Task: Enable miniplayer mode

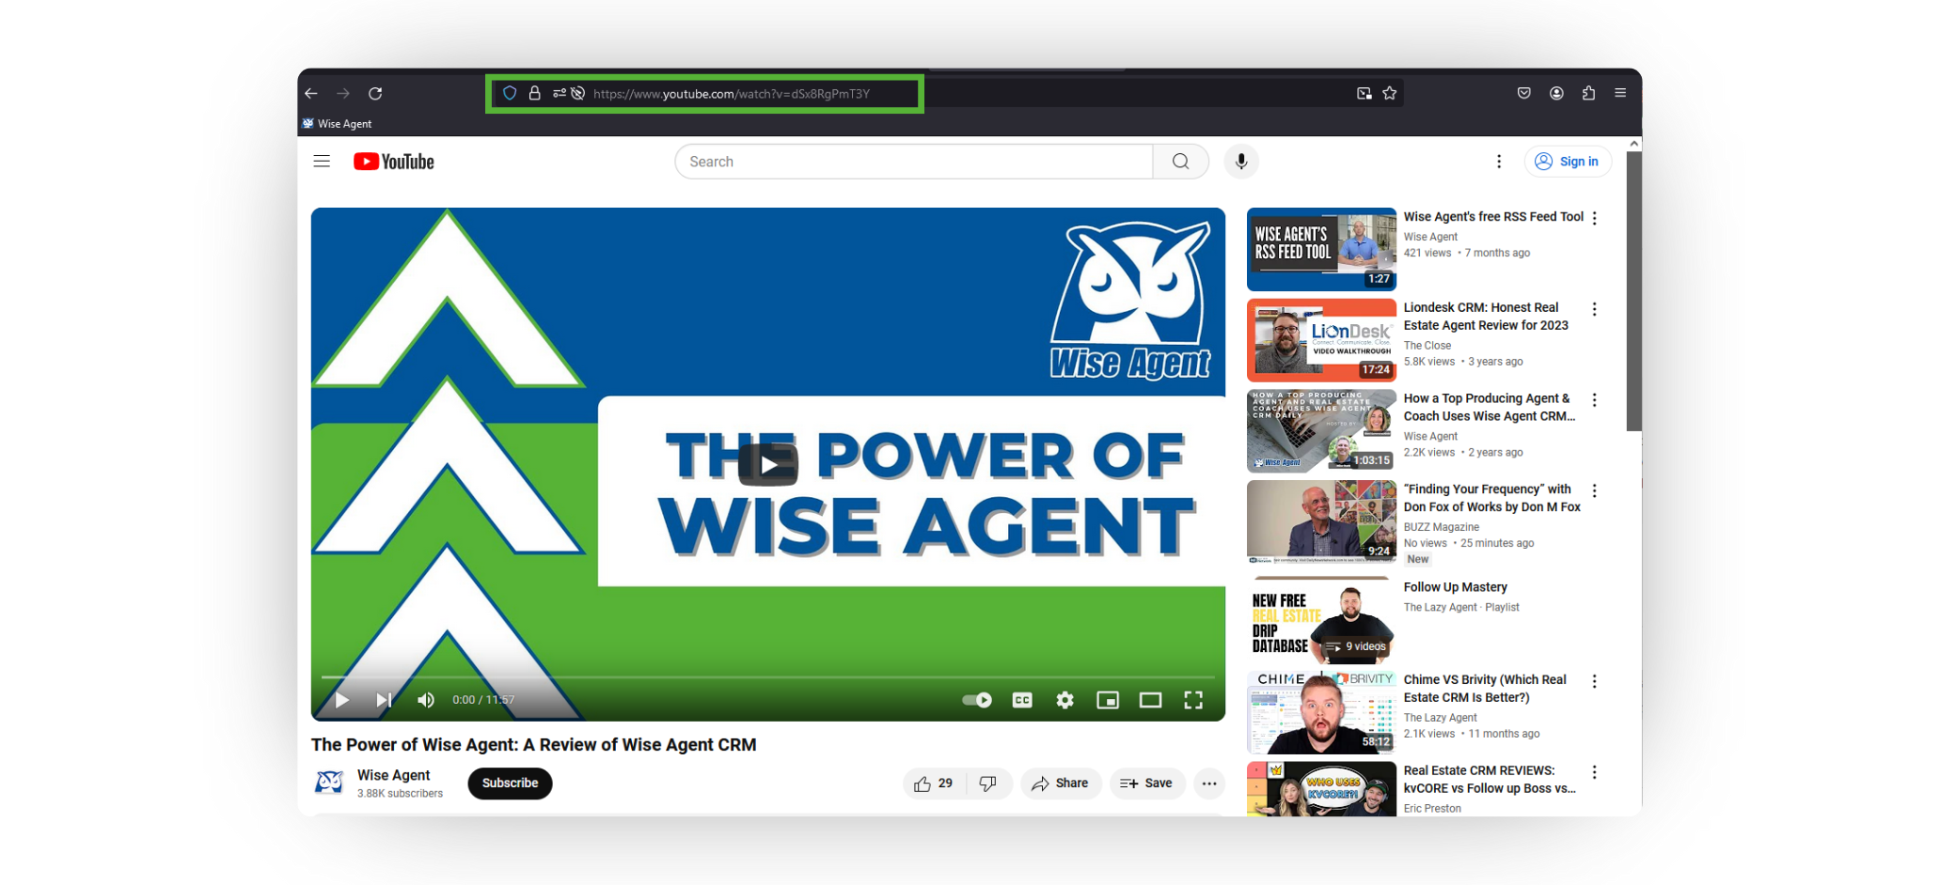Action: [x=1108, y=700]
